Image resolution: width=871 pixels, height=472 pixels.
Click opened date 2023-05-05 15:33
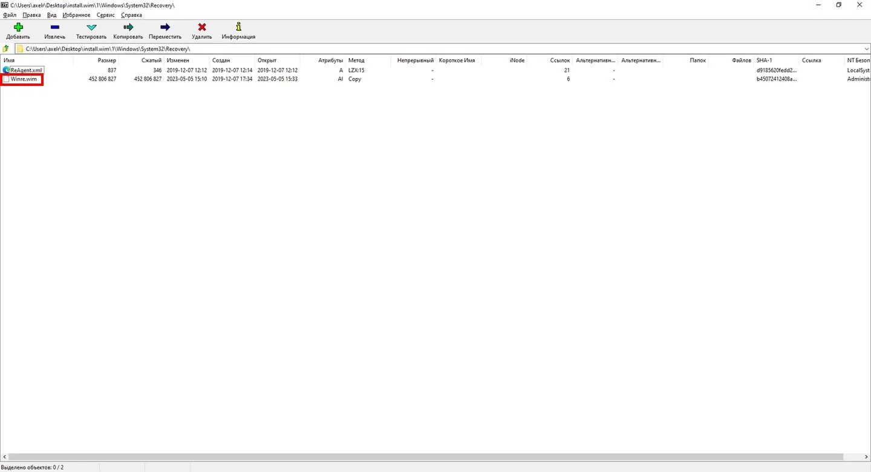[x=278, y=79]
